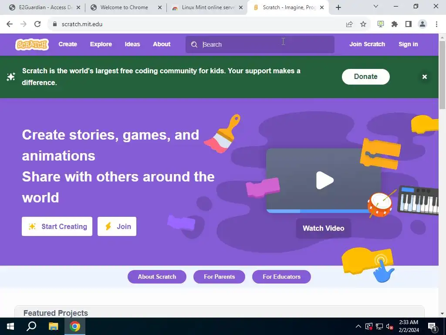Click the page scrollbar up arrow
This screenshot has width=446, height=335.
(x=443, y=38)
